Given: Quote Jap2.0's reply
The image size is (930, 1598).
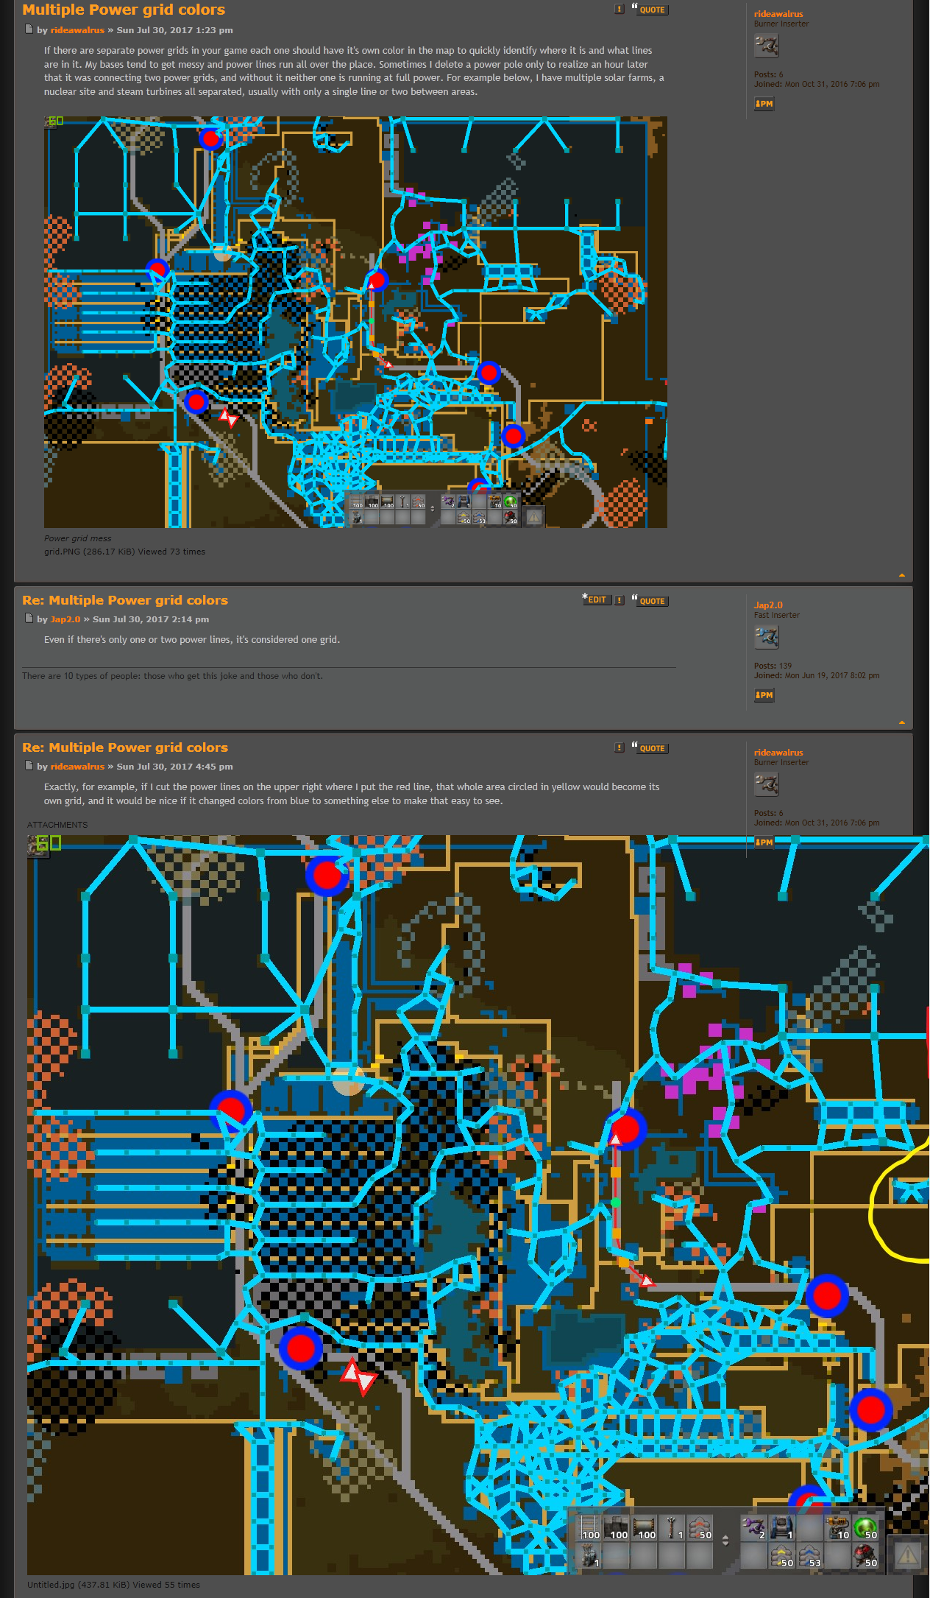Looking at the screenshot, I should click(x=650, y=600).
